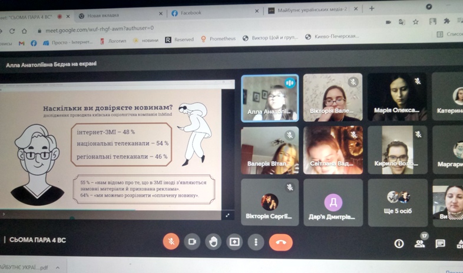Click the present screen button

(x=234, y=242)
